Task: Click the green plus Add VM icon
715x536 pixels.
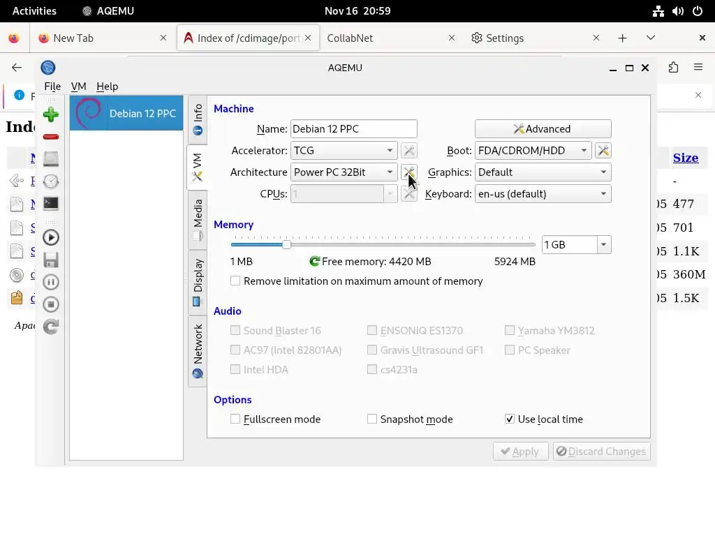Action: pyautogui.click(x=50, y=114)
